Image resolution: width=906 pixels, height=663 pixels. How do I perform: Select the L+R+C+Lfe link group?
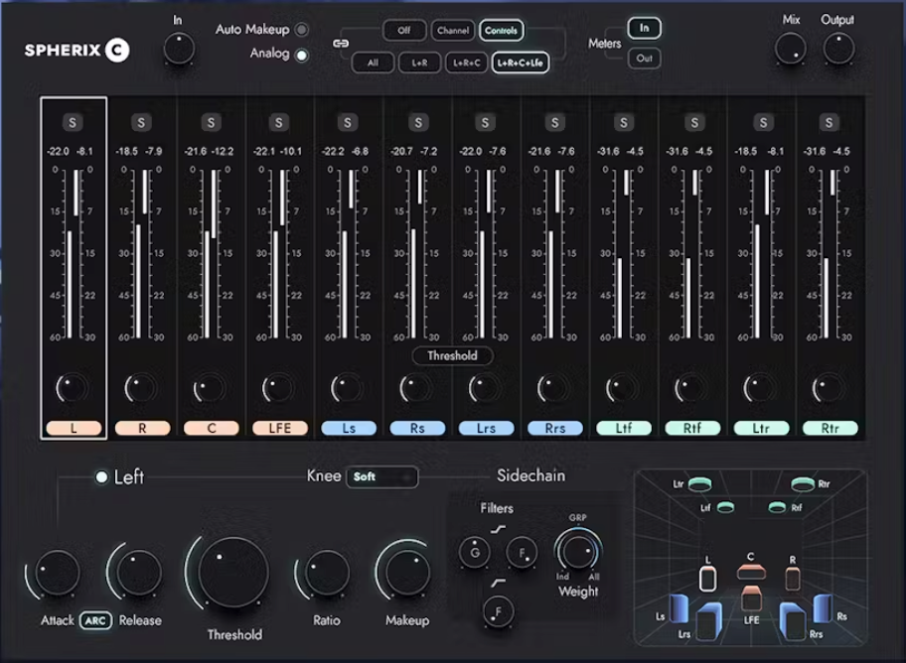(x=521, y=63)
